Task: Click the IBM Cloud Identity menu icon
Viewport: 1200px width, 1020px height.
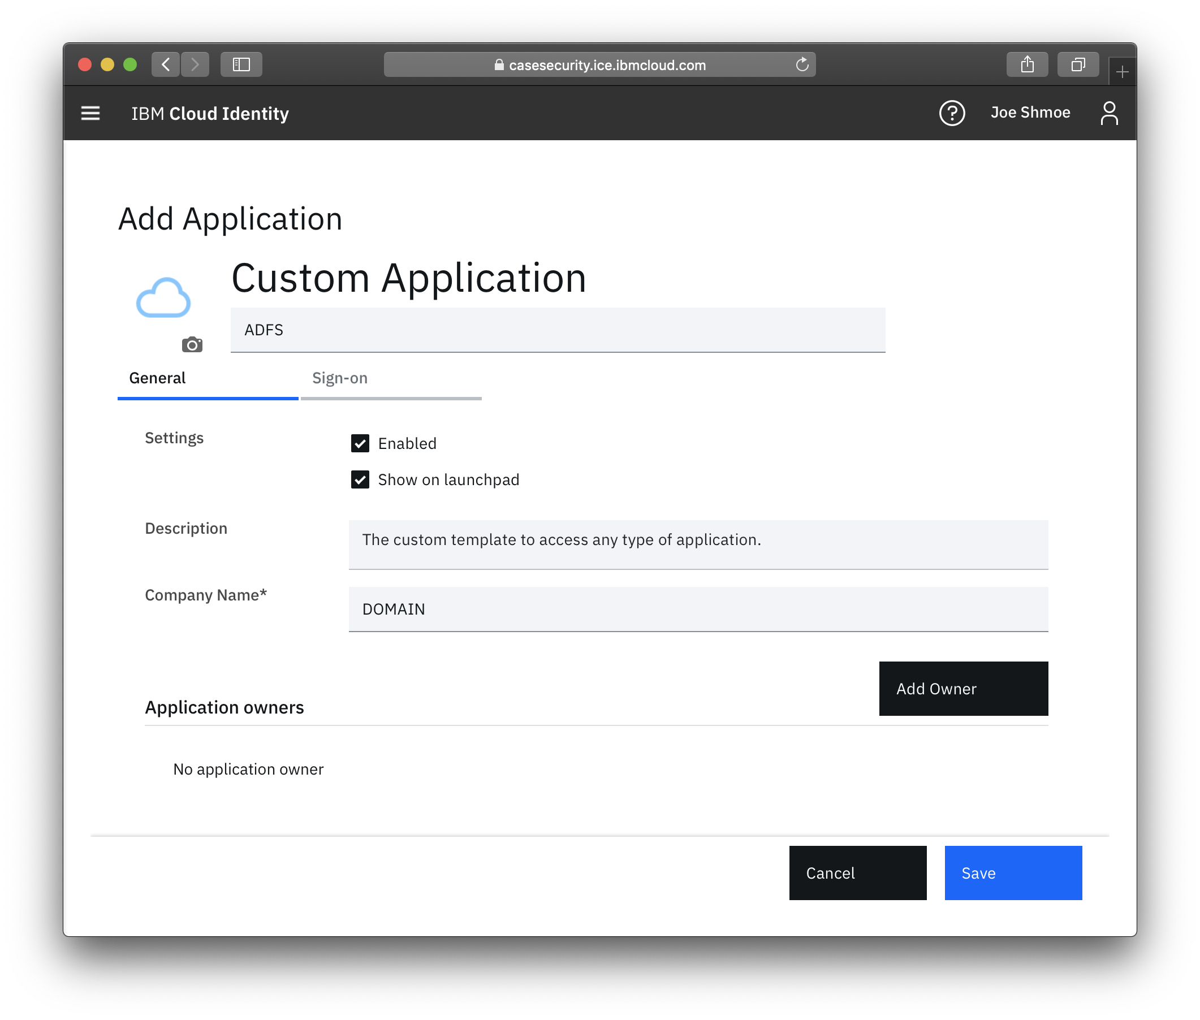Action: coord(91,113)
